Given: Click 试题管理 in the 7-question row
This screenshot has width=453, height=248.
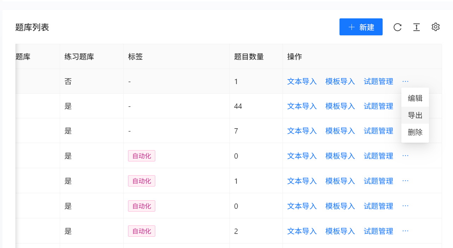Looking at the screenshot, I should (378, 131).
